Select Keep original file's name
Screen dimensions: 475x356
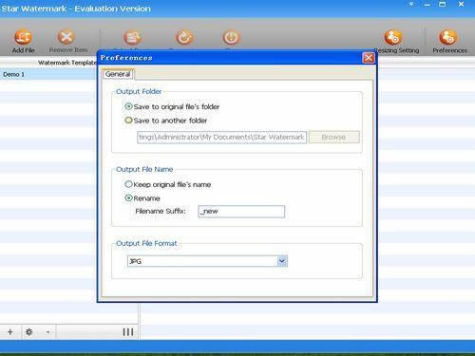click(128, 184)
